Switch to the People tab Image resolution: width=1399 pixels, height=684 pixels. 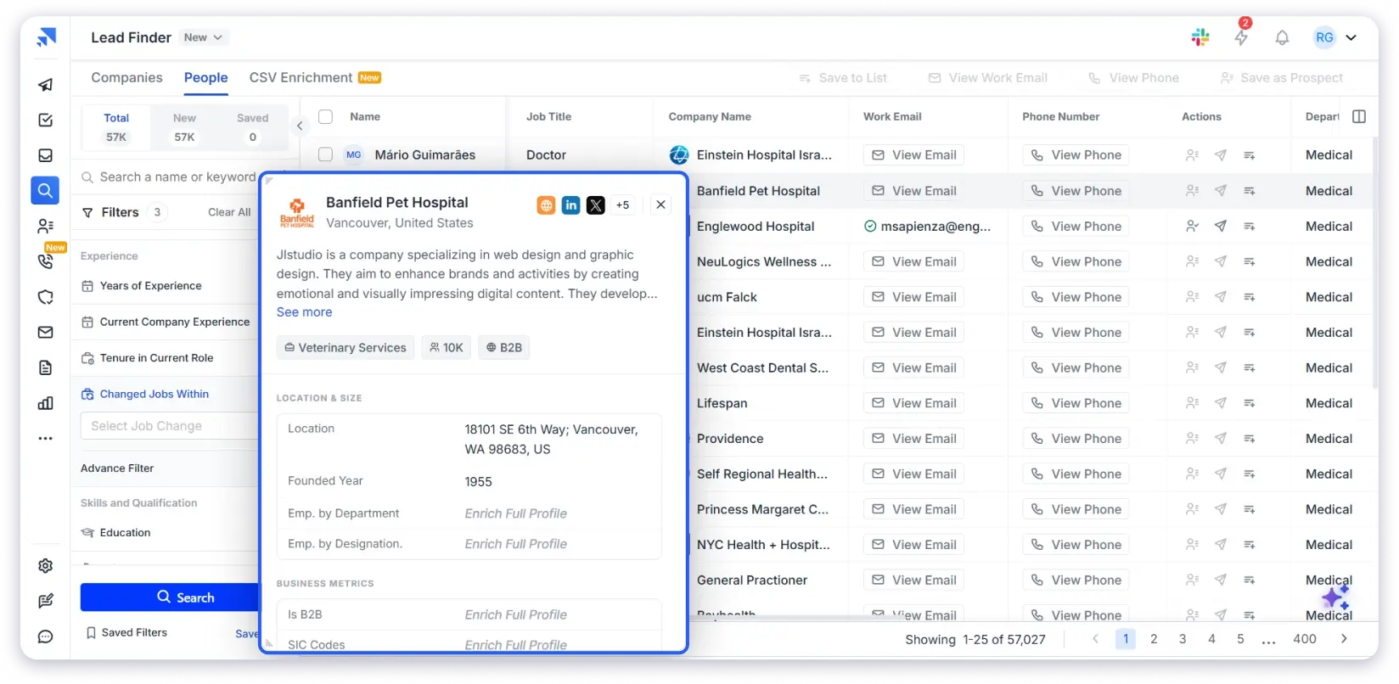coord(206,77)
